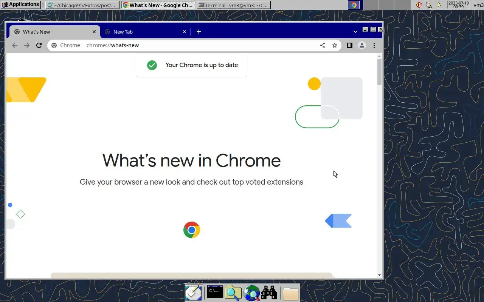The image size is (484, 302).
Task: Bookmark this tab with the star icon
Action: pyautogui.click(x=335, y=45)
